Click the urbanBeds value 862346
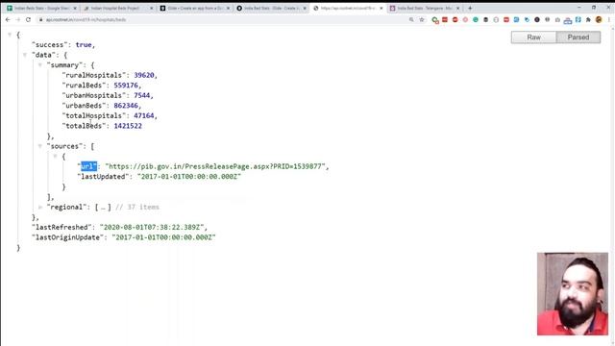Screen dimensions: 615x346 point(126,106)
